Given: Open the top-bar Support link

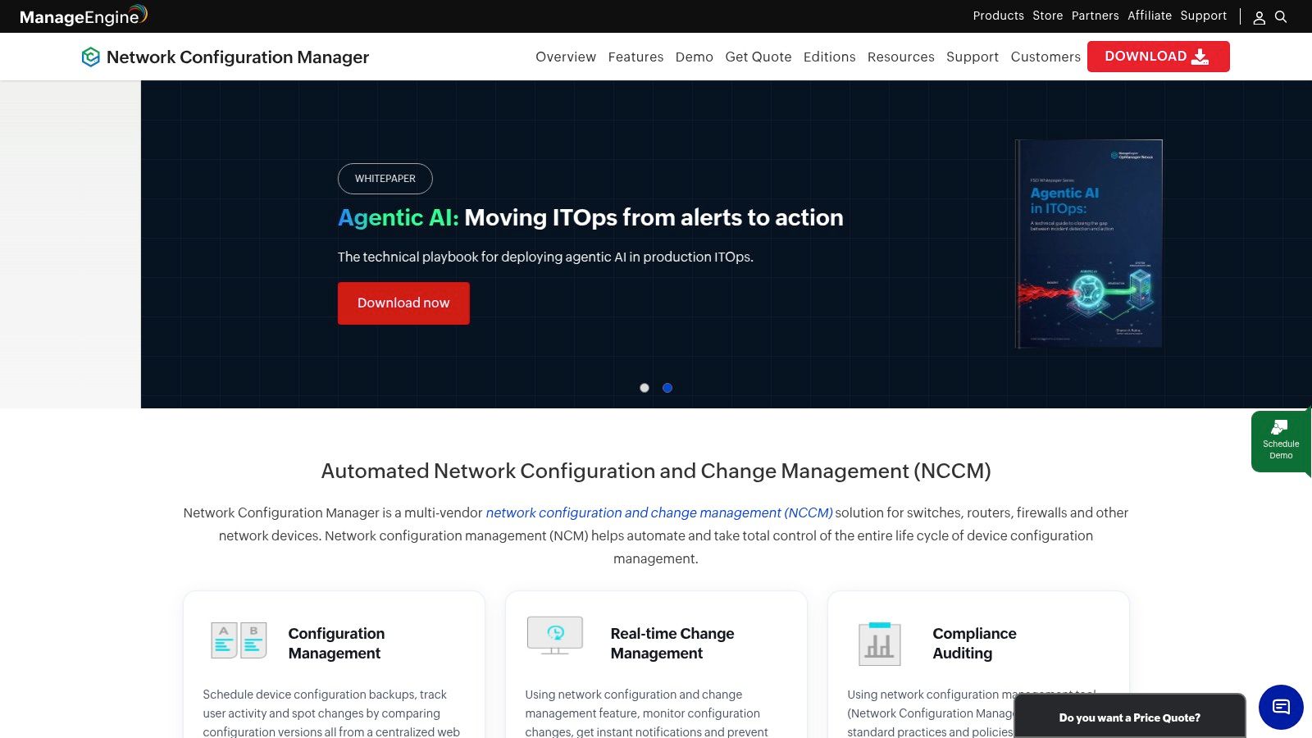Looking at the screenshot, I should pos(1204,16).
